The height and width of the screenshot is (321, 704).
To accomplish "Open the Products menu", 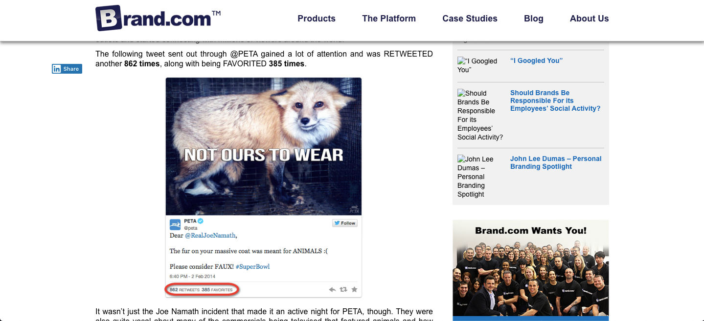I will pyautogui.click(x=317, y=19).
